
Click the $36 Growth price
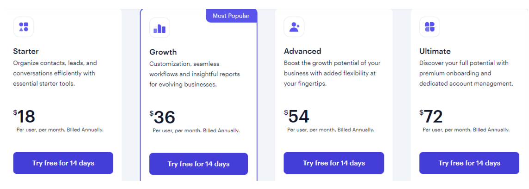point(162,118)
